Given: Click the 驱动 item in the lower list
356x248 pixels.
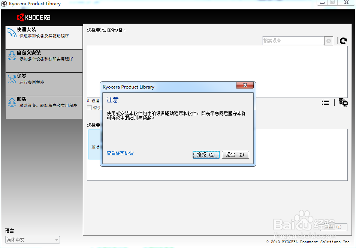Looking at the screenshot, I should pos(94,144).
